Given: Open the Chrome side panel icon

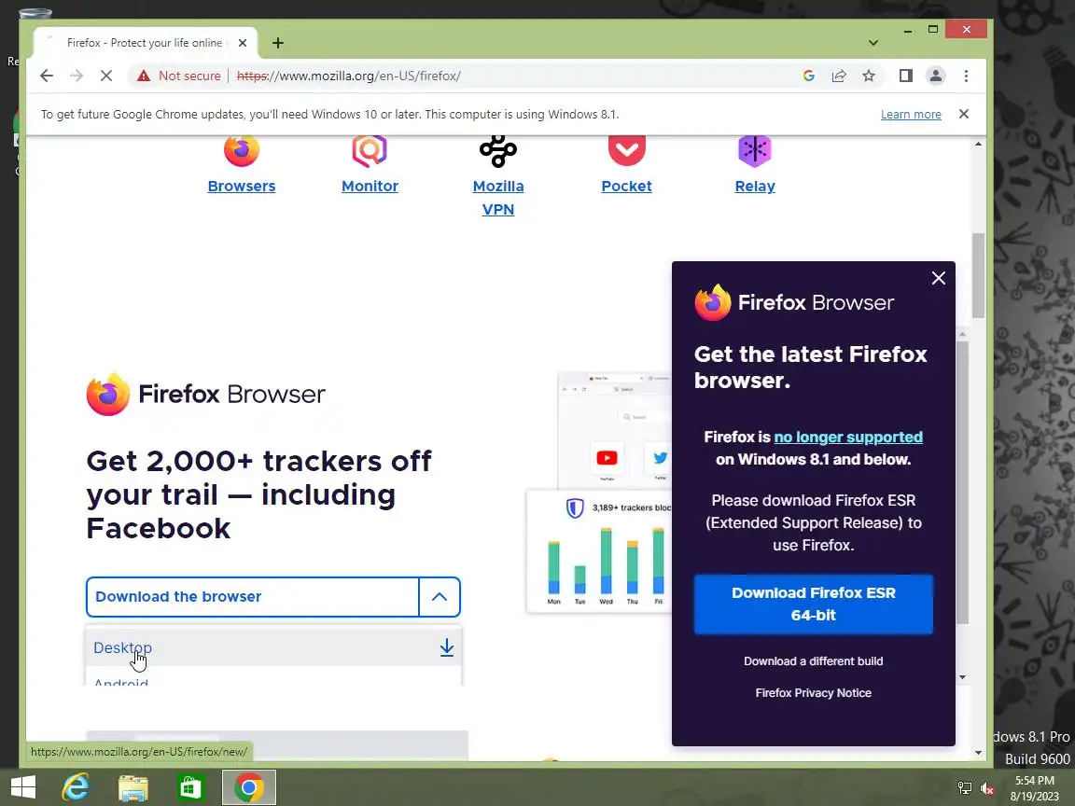Looking at the screenshot, I should 906,76.
